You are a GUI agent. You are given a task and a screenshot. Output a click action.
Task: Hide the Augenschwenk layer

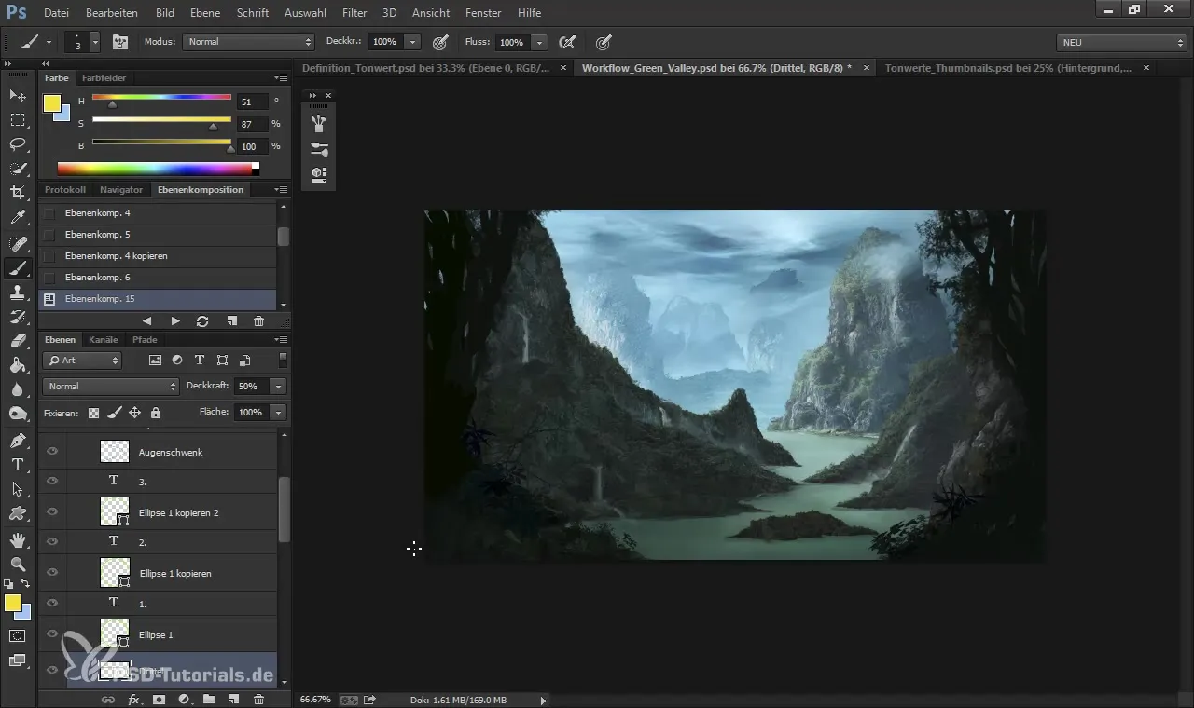tap(52, 451)
